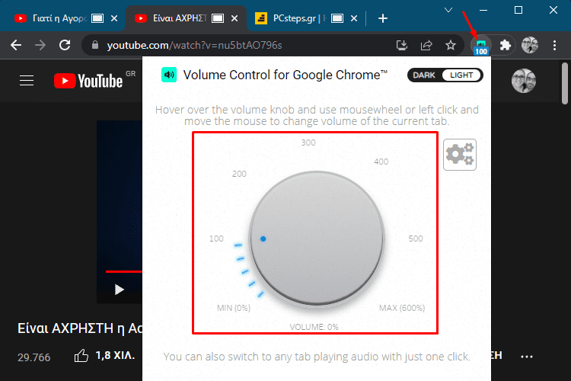
Task: View site information lock icon
Action: 95,45
